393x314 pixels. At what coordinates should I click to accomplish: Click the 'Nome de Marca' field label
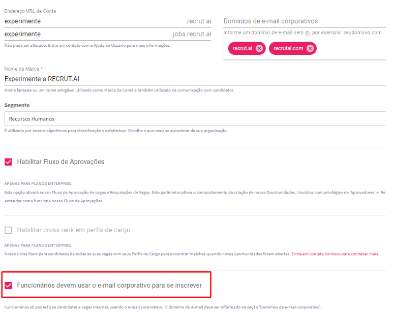23,69
